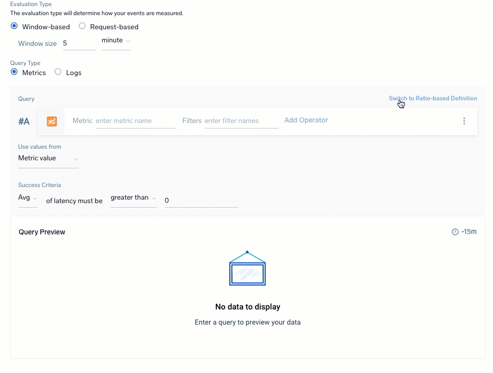Screen dimensions: 493x373
Task: Click the success criteria threshold input showing 0
Action: 201,200
